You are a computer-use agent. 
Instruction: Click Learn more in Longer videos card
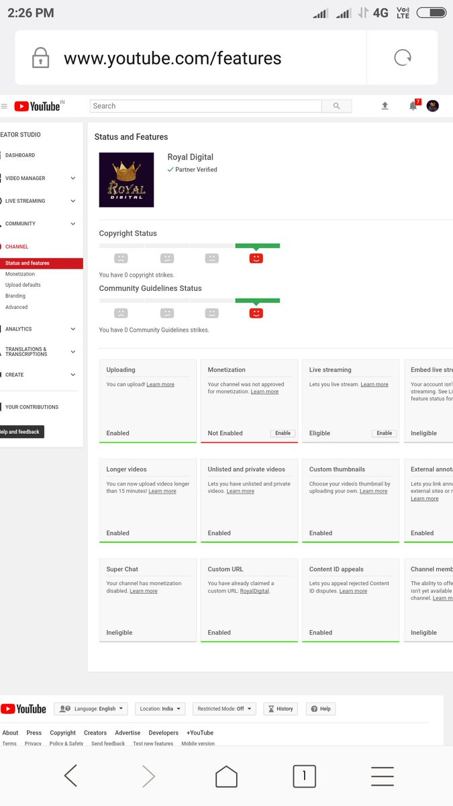tap(162, 491)
